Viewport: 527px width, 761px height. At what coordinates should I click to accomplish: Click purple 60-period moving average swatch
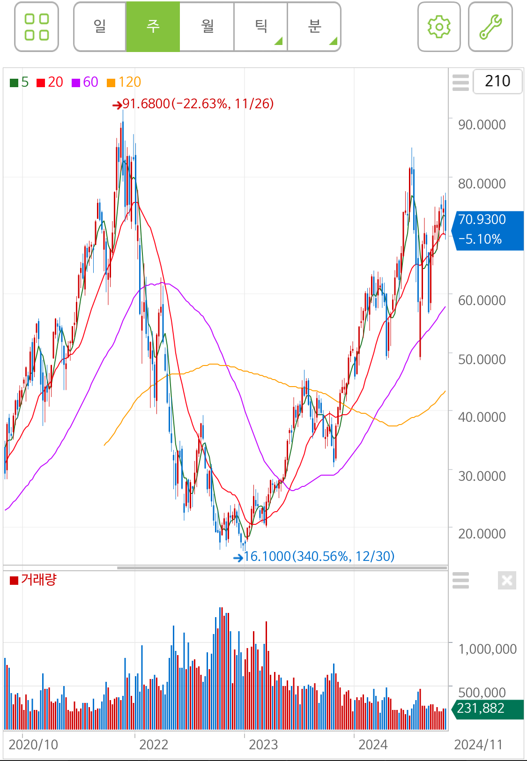pyautogui.click(x=76, y=83)
